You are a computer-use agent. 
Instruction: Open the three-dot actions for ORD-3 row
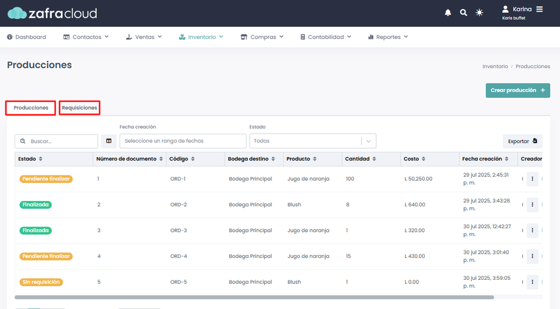(533, 231)
